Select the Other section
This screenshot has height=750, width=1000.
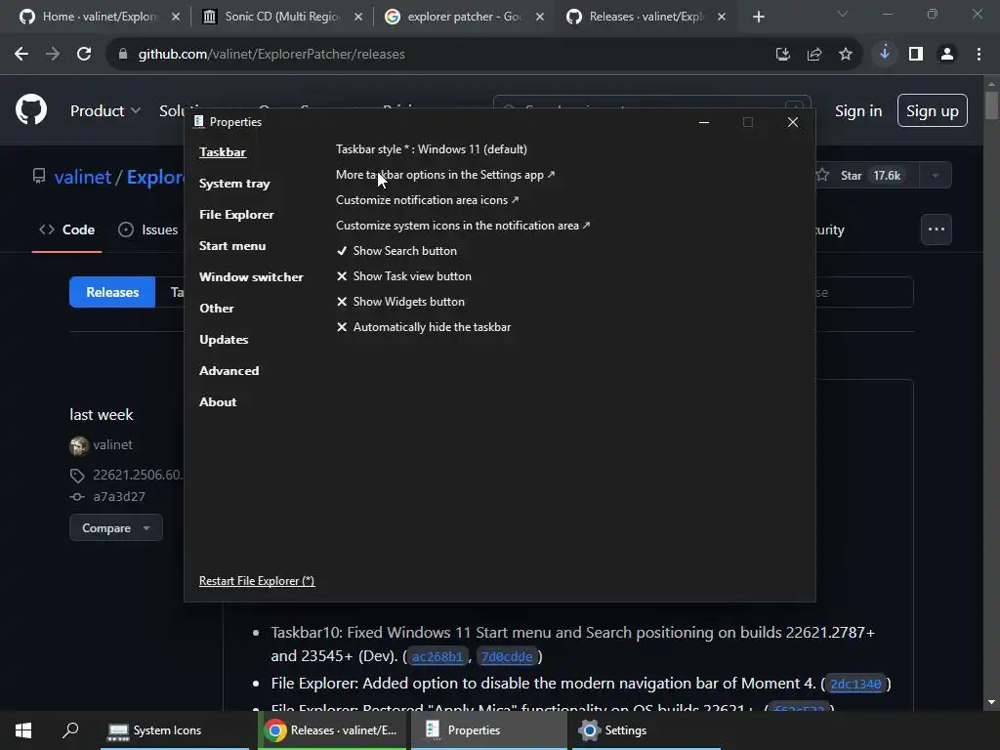pyautogui.click(x=217, y=308)
